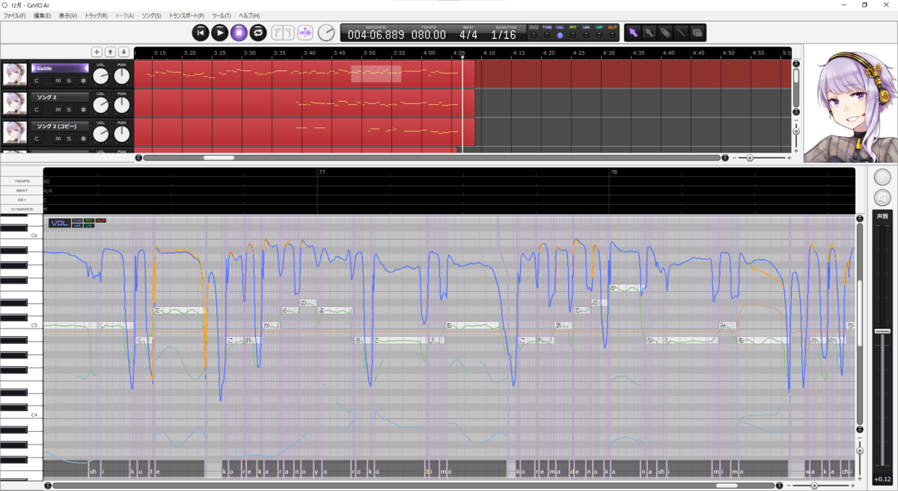Screen dimensions: 898x491
Task: Click the metronome dial icon
Action: [326, 32]
